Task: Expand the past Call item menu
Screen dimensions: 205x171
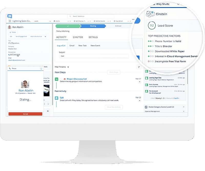Action: (x=140, y=101)
